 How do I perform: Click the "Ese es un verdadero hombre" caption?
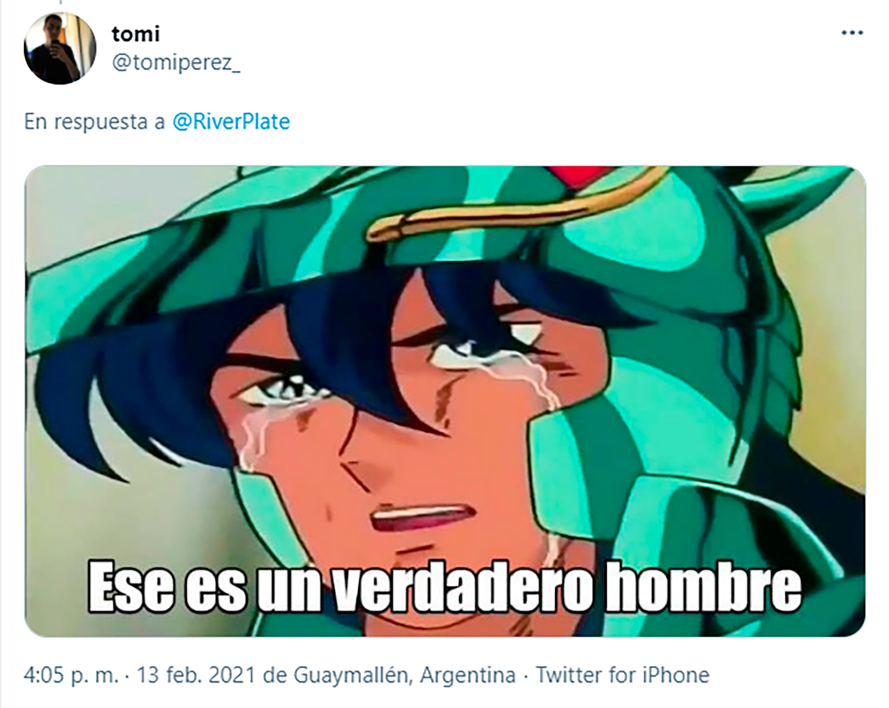tap(444, 586)
